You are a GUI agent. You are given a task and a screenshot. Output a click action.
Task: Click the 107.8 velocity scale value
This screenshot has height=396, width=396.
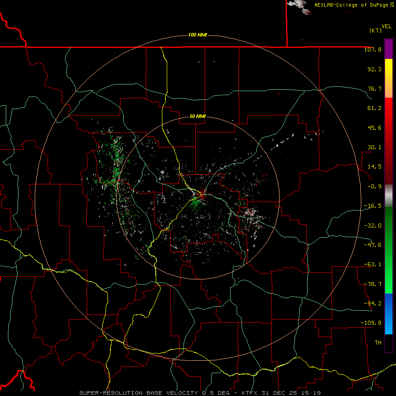coord(373,49)
